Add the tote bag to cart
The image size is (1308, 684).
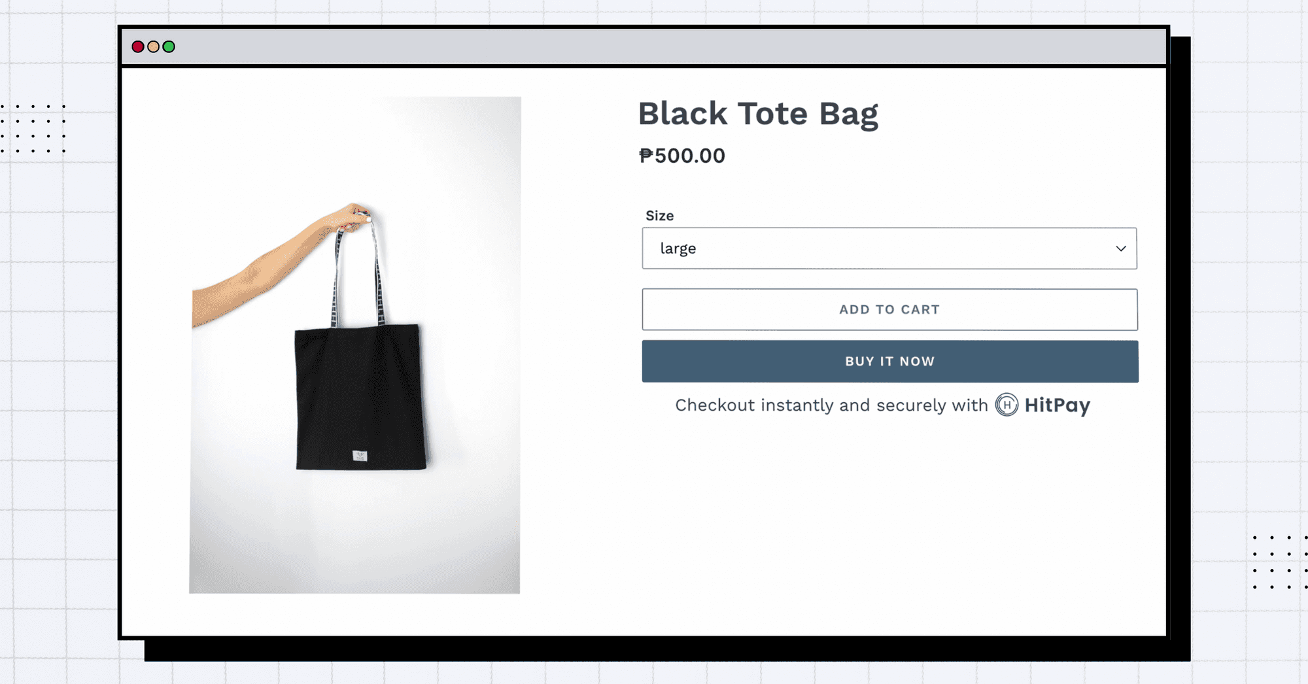coord(889,309)
